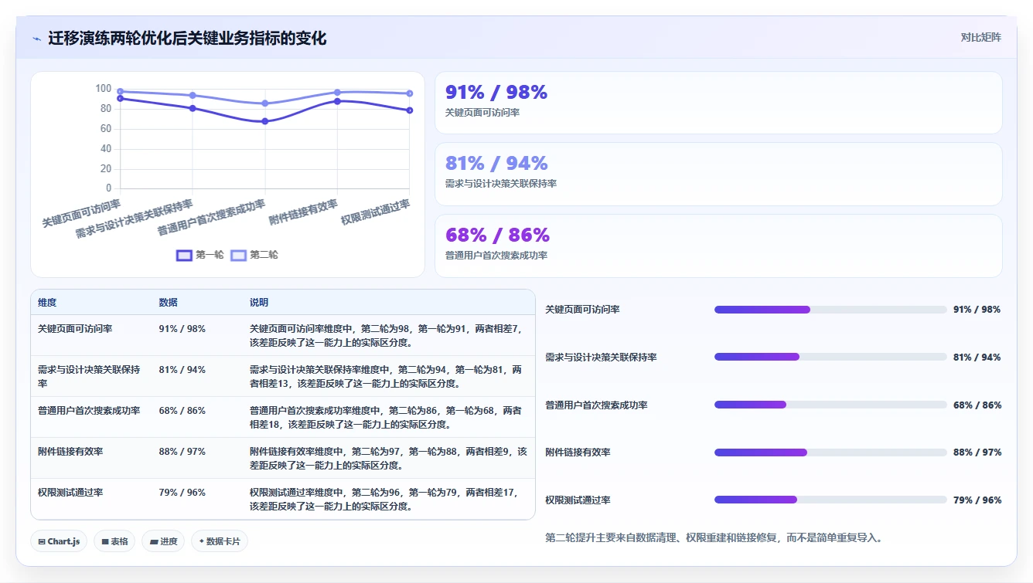1033x583 pixels.
Task: Click the 88% / 97% table cell
Action: coord(182,451)
